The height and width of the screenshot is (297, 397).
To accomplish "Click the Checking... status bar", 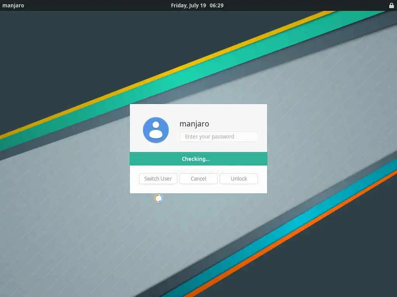I will coord(198,159).
